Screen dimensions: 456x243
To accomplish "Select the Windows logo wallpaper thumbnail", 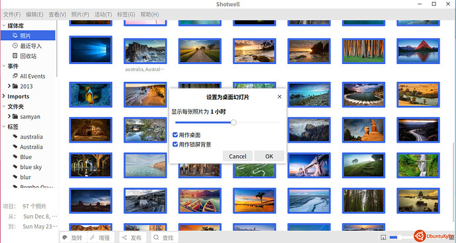I will point(91,50).
